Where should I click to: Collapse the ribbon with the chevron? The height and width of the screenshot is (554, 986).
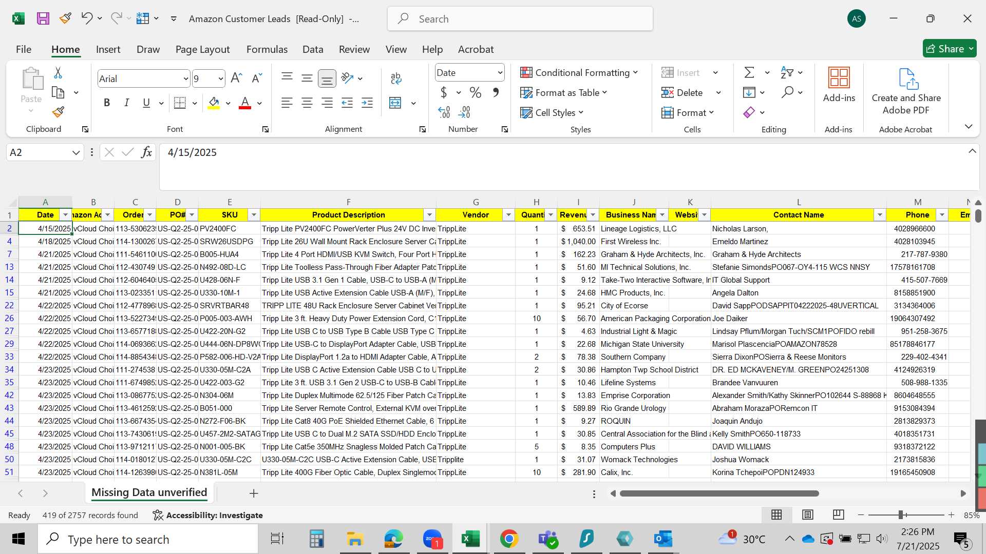coord(969,126)
